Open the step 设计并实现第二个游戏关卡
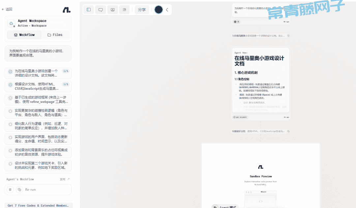 38,165
